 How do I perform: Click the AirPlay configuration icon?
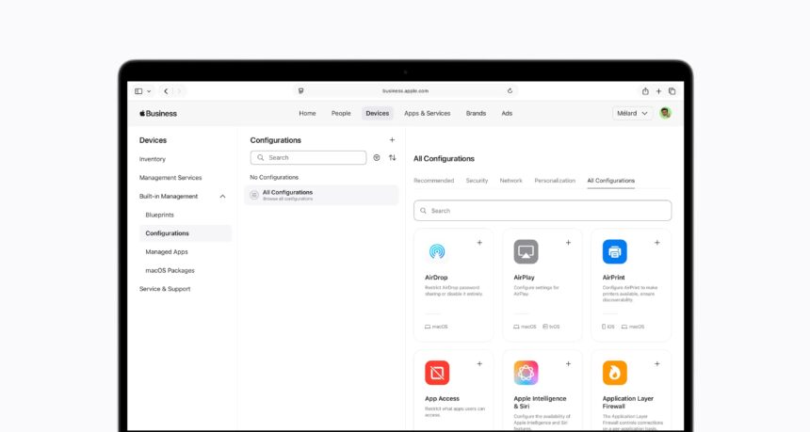pyautogui.click(x=526, y=251)
